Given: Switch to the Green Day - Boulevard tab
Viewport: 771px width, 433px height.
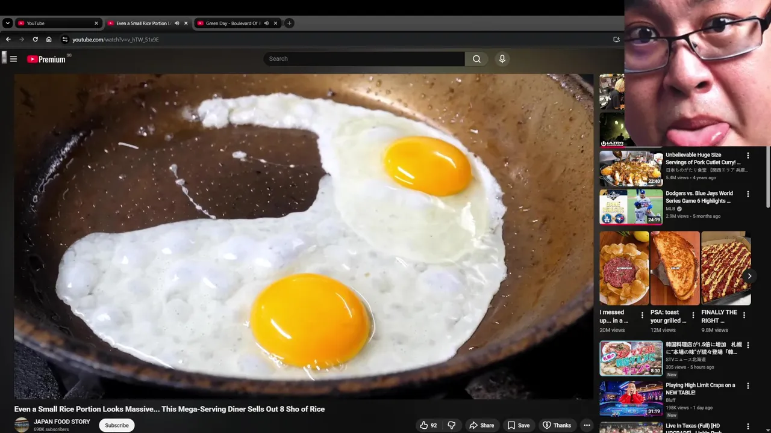Looking at the screenshot, I should tap(233, 23).
